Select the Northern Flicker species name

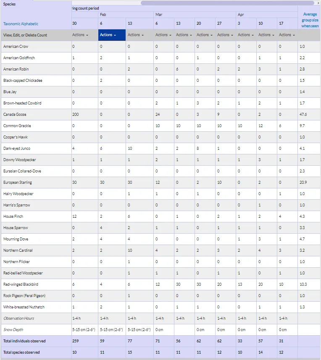[x=16, y=262]
